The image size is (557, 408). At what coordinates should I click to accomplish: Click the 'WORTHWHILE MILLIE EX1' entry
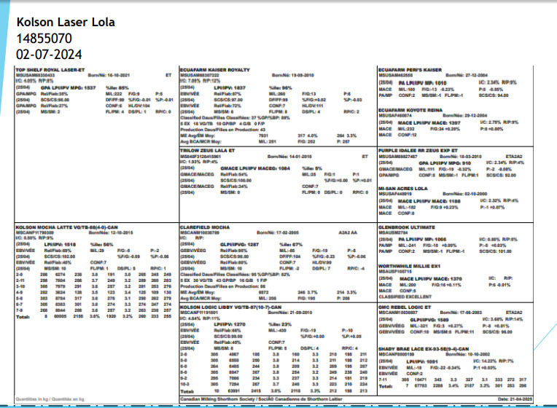409,266
